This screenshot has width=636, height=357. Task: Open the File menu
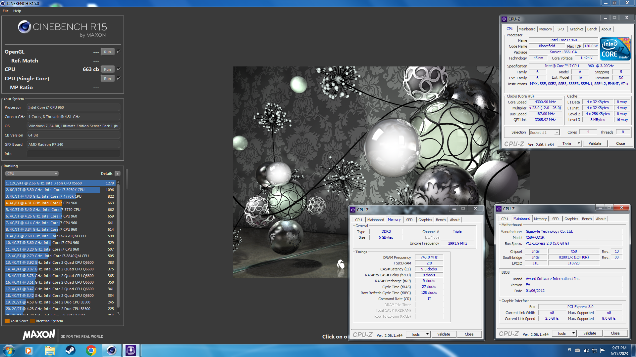tap(6, 11)
